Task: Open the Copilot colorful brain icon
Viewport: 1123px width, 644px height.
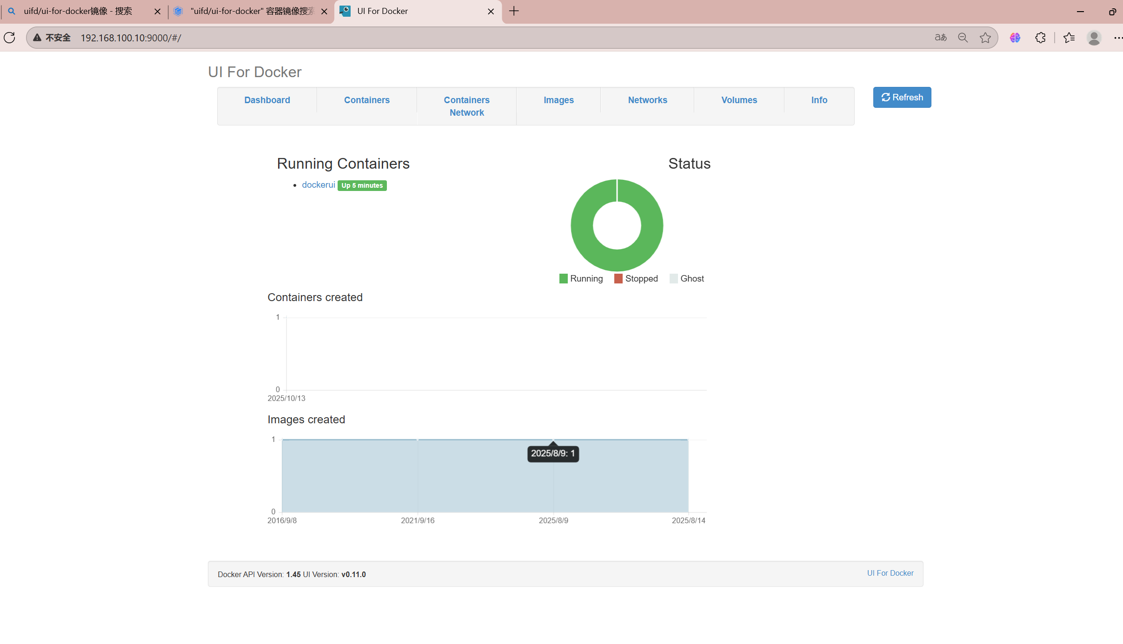Action: point(1015,38)
